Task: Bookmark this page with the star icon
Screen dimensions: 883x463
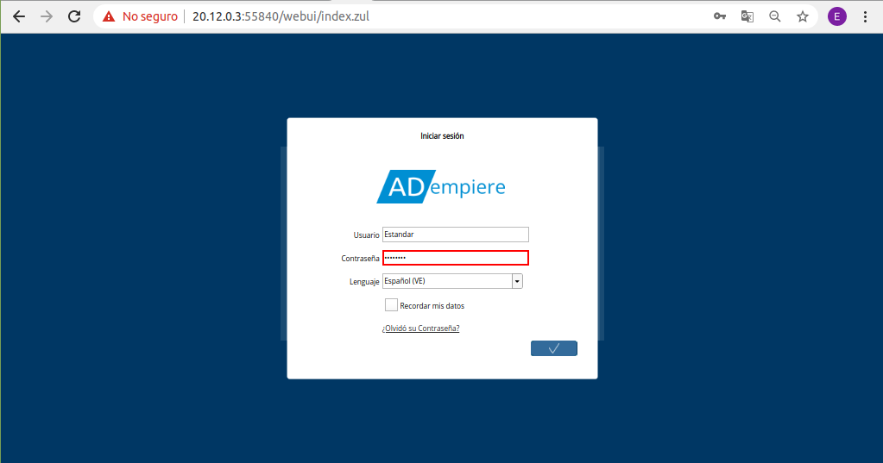Action: [803, 16]
